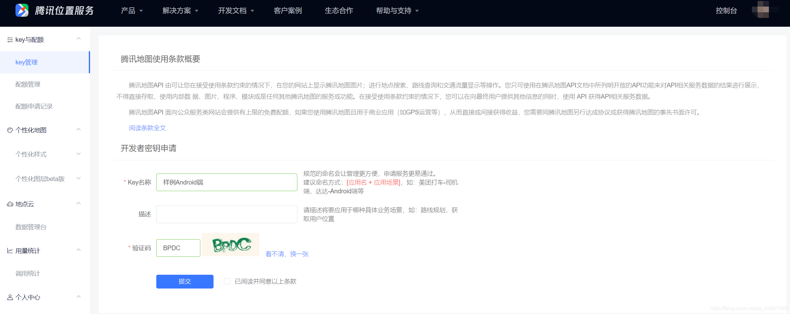790x314 pixels.
Task: Collapse the 个人中心 section chevron
Action: (79, 296)
